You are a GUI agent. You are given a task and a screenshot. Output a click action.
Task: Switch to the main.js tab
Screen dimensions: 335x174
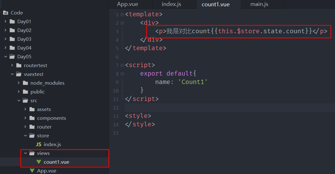coord(259,4)
